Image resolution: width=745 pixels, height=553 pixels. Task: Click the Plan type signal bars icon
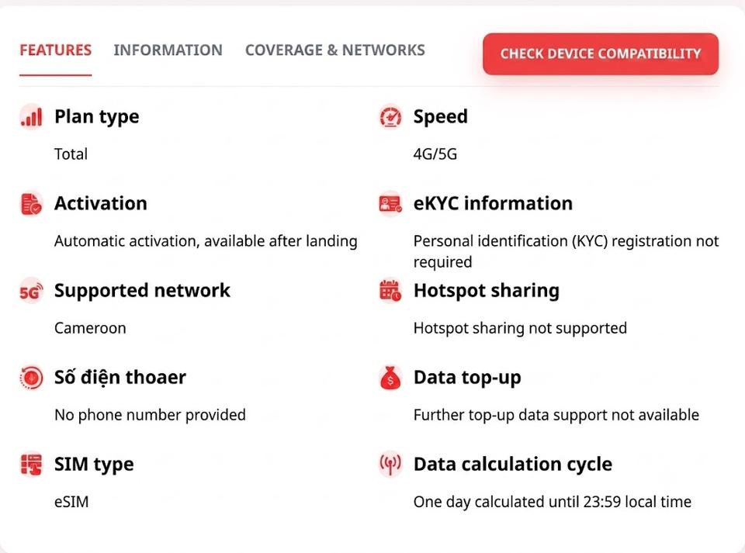(x=31, y=117)
